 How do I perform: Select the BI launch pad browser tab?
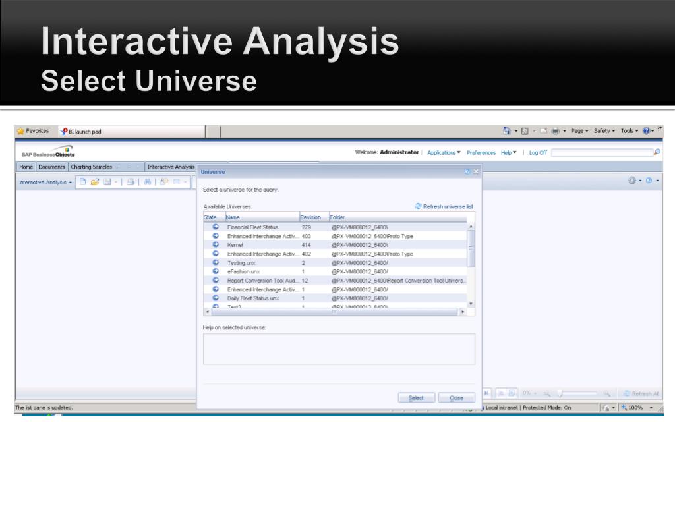tap(132, 132)
